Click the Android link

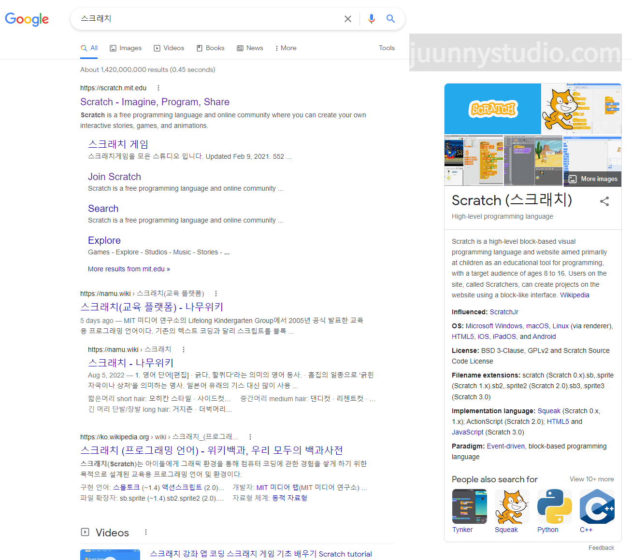(x=545, y=337)
